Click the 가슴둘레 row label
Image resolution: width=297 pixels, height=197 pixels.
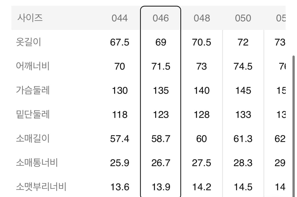[33, 90]
